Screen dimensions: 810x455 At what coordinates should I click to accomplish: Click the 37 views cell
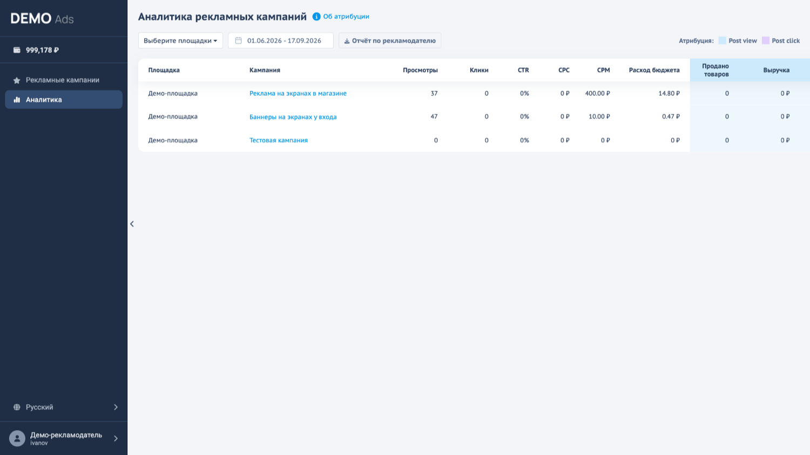[x=434, y=93]
